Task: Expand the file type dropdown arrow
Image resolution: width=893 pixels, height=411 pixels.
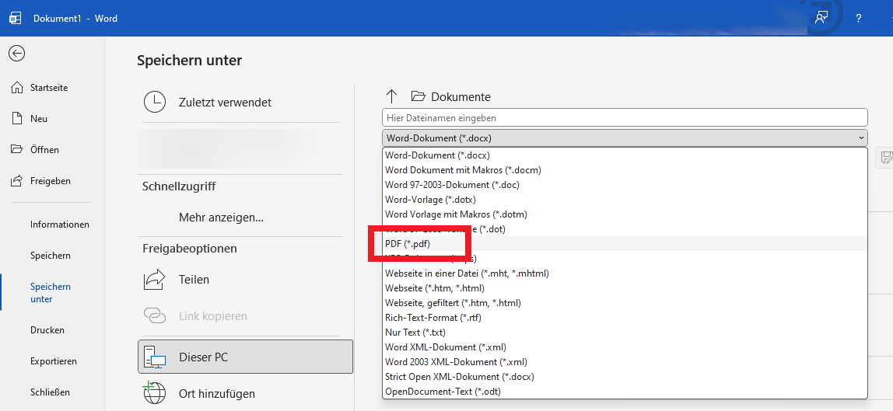Action: tap(860, 138)
